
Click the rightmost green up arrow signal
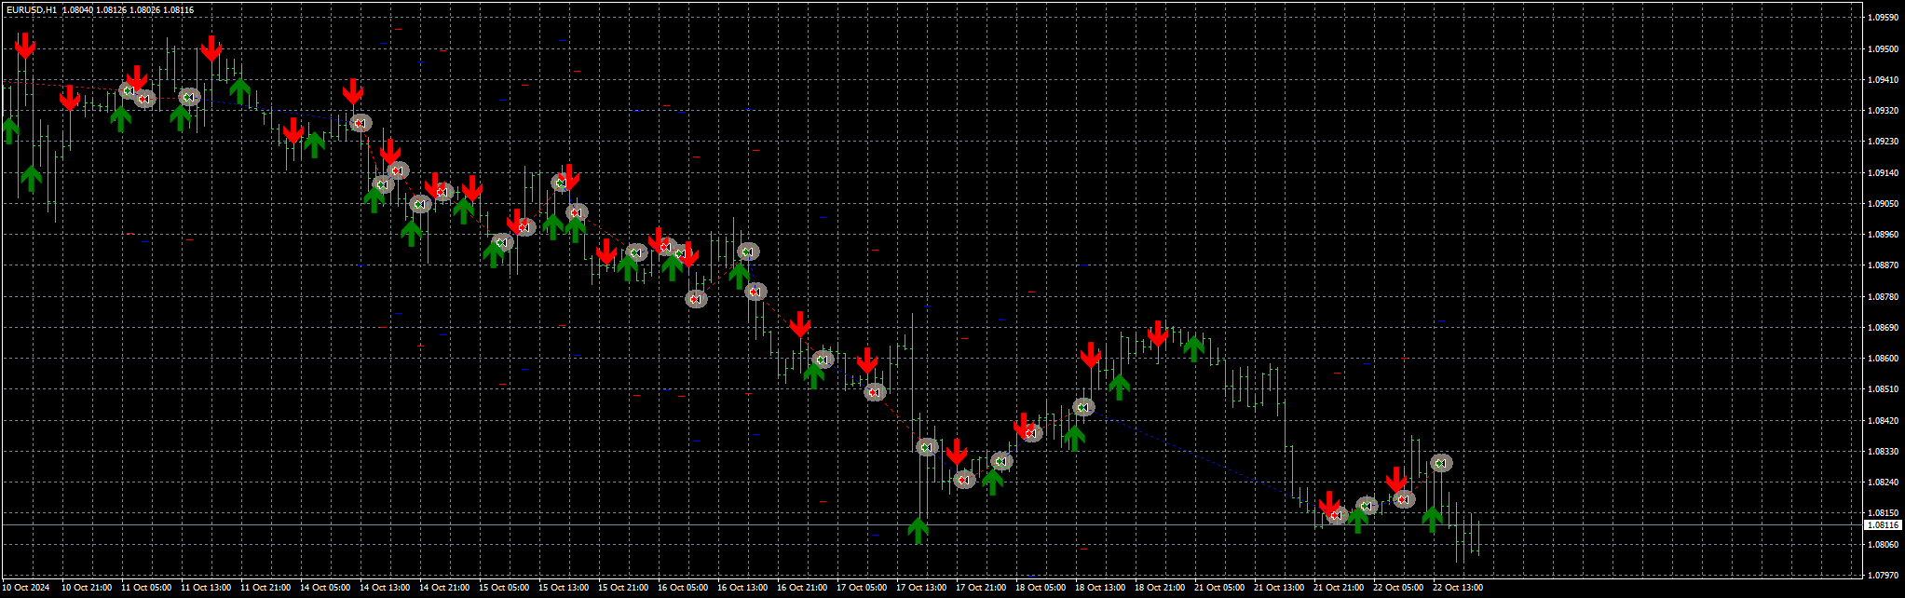pyautogui.click(x=1433, y=519)
